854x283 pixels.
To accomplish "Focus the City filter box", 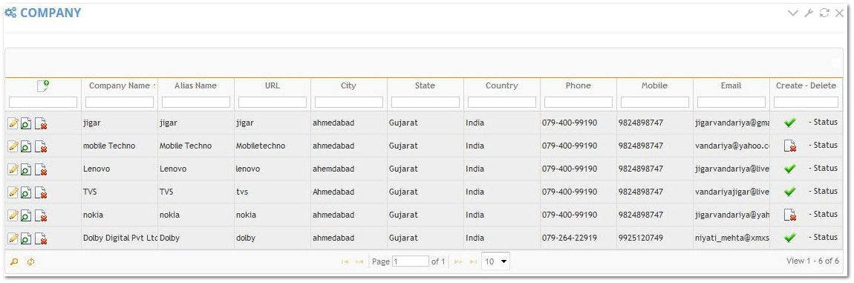I will pyautogui.click(x=348, y=102).
